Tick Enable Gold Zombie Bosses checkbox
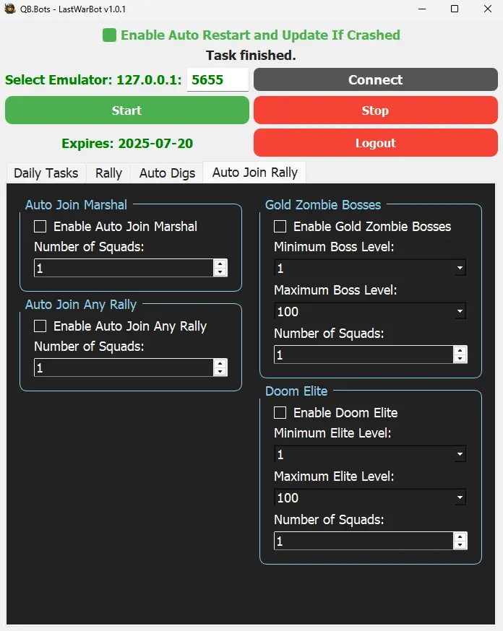 click(x=280, y=227)
